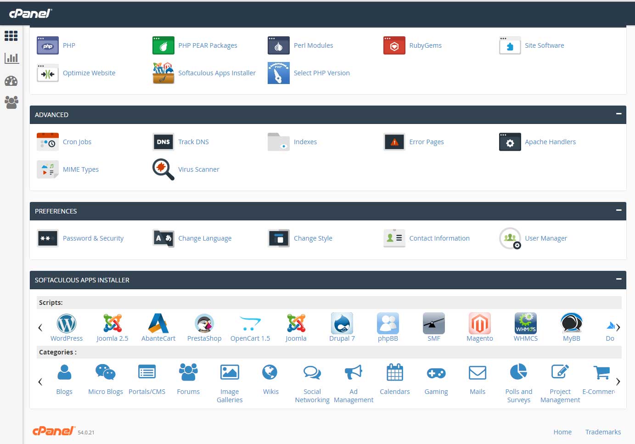Show previous categories with left arrow

(40, 382)
